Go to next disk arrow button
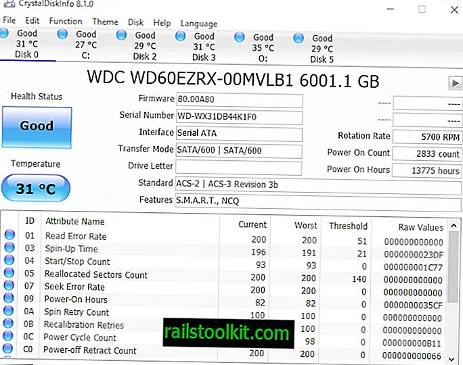 point(455,83)
